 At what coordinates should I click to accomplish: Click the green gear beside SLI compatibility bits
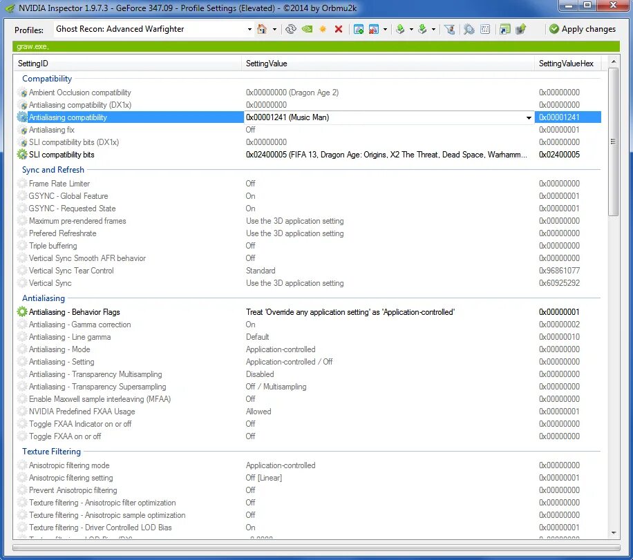[22, 155]
